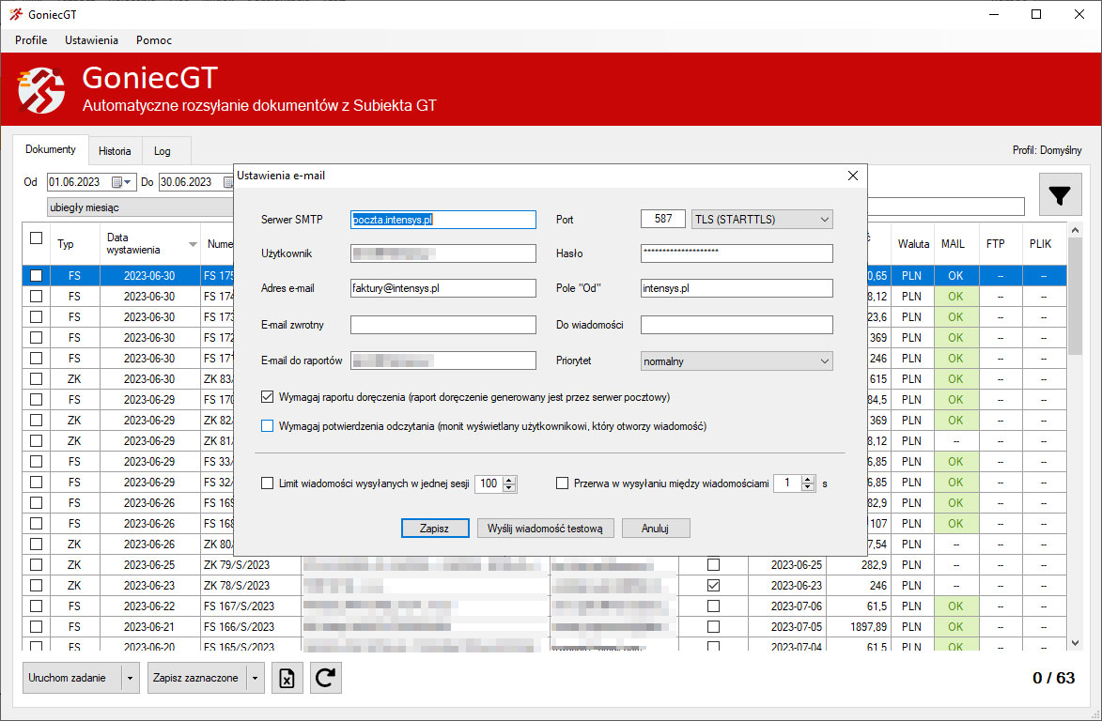Open the Pomoc menu
The height and width of the screenshot is (721, 1102).
(154, 40)
